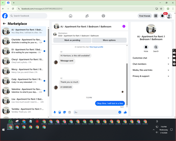Choose a sticker icon in composer
Screen dimensions: 176x141
point(65,112)
